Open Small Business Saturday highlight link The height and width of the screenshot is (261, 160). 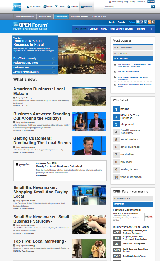(x=122, y=29)
